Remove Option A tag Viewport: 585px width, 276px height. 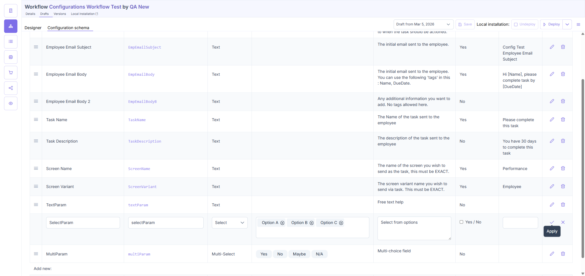(282, 223)
